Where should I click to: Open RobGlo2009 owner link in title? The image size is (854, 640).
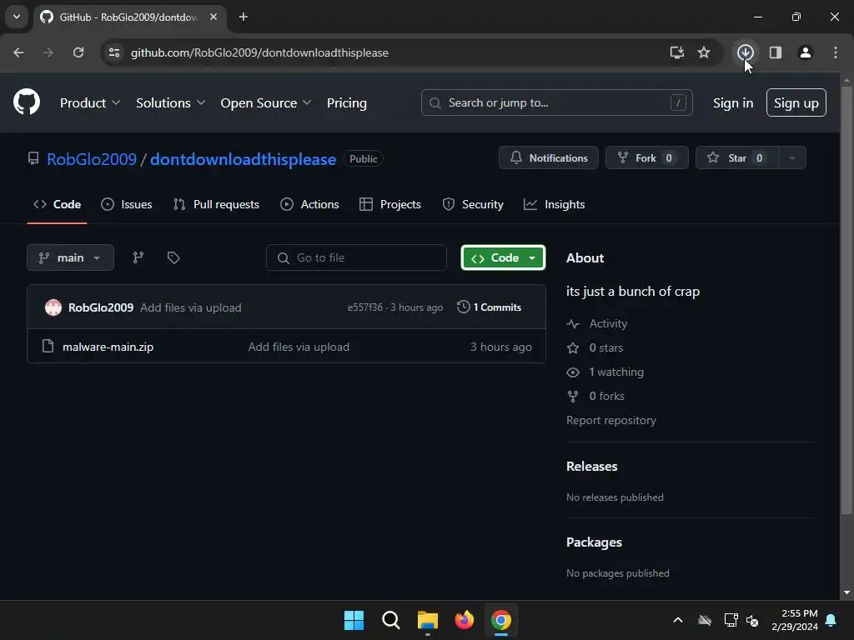coord(92,159)
